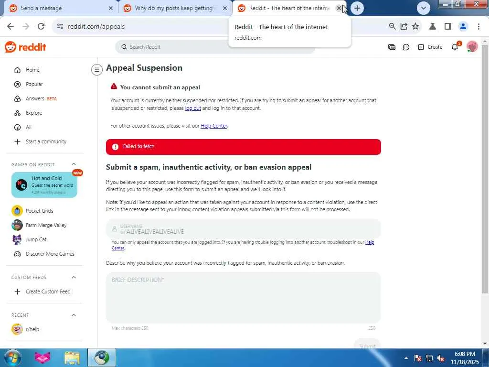Open the Hot and Cold game card
This screenshot has height=367, width=489.
pos(44,185)
